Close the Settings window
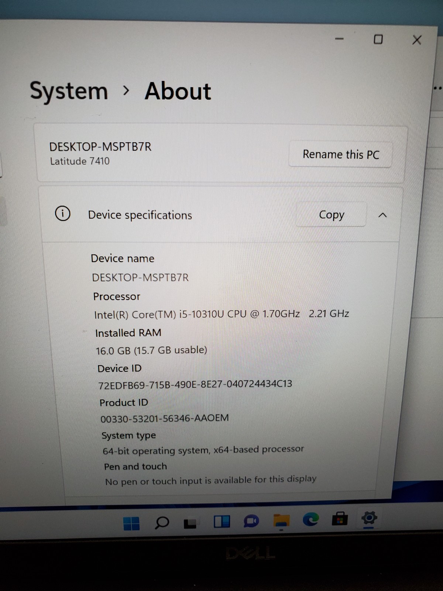The image size is (443, 591). [x=417, y=40]
